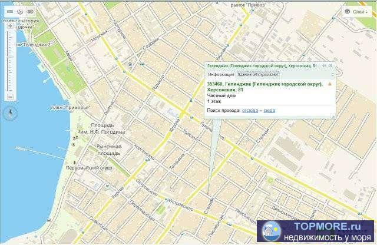Click the vertical zoom level slider
Image resolution: width=377 pixels, height=245 pixels.
[10, 62]
